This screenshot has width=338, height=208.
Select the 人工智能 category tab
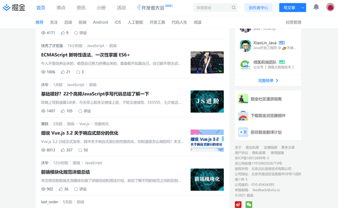click(x=135, y=22)
